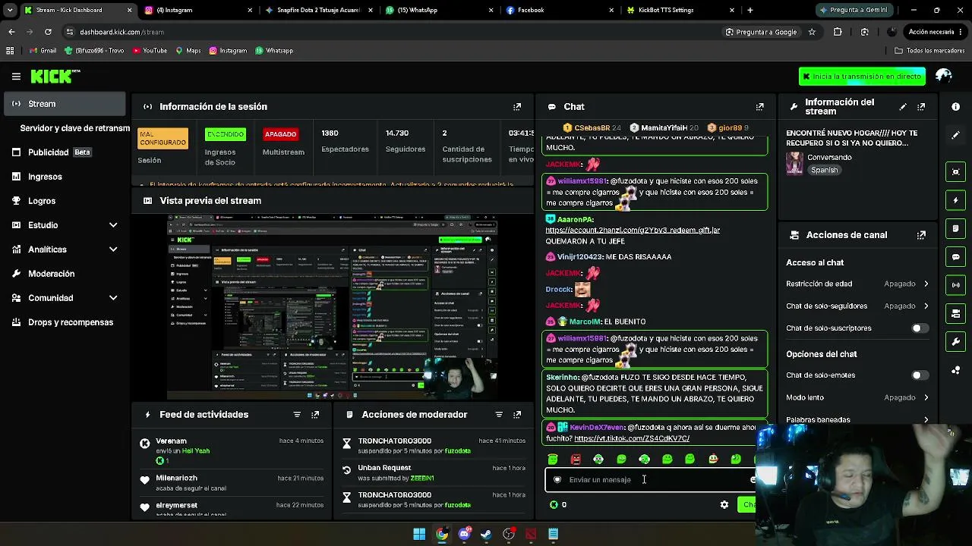Click the info icon in right sidebar
The width and height of the screenshot is (972, 546).
[x=955, y=107]
